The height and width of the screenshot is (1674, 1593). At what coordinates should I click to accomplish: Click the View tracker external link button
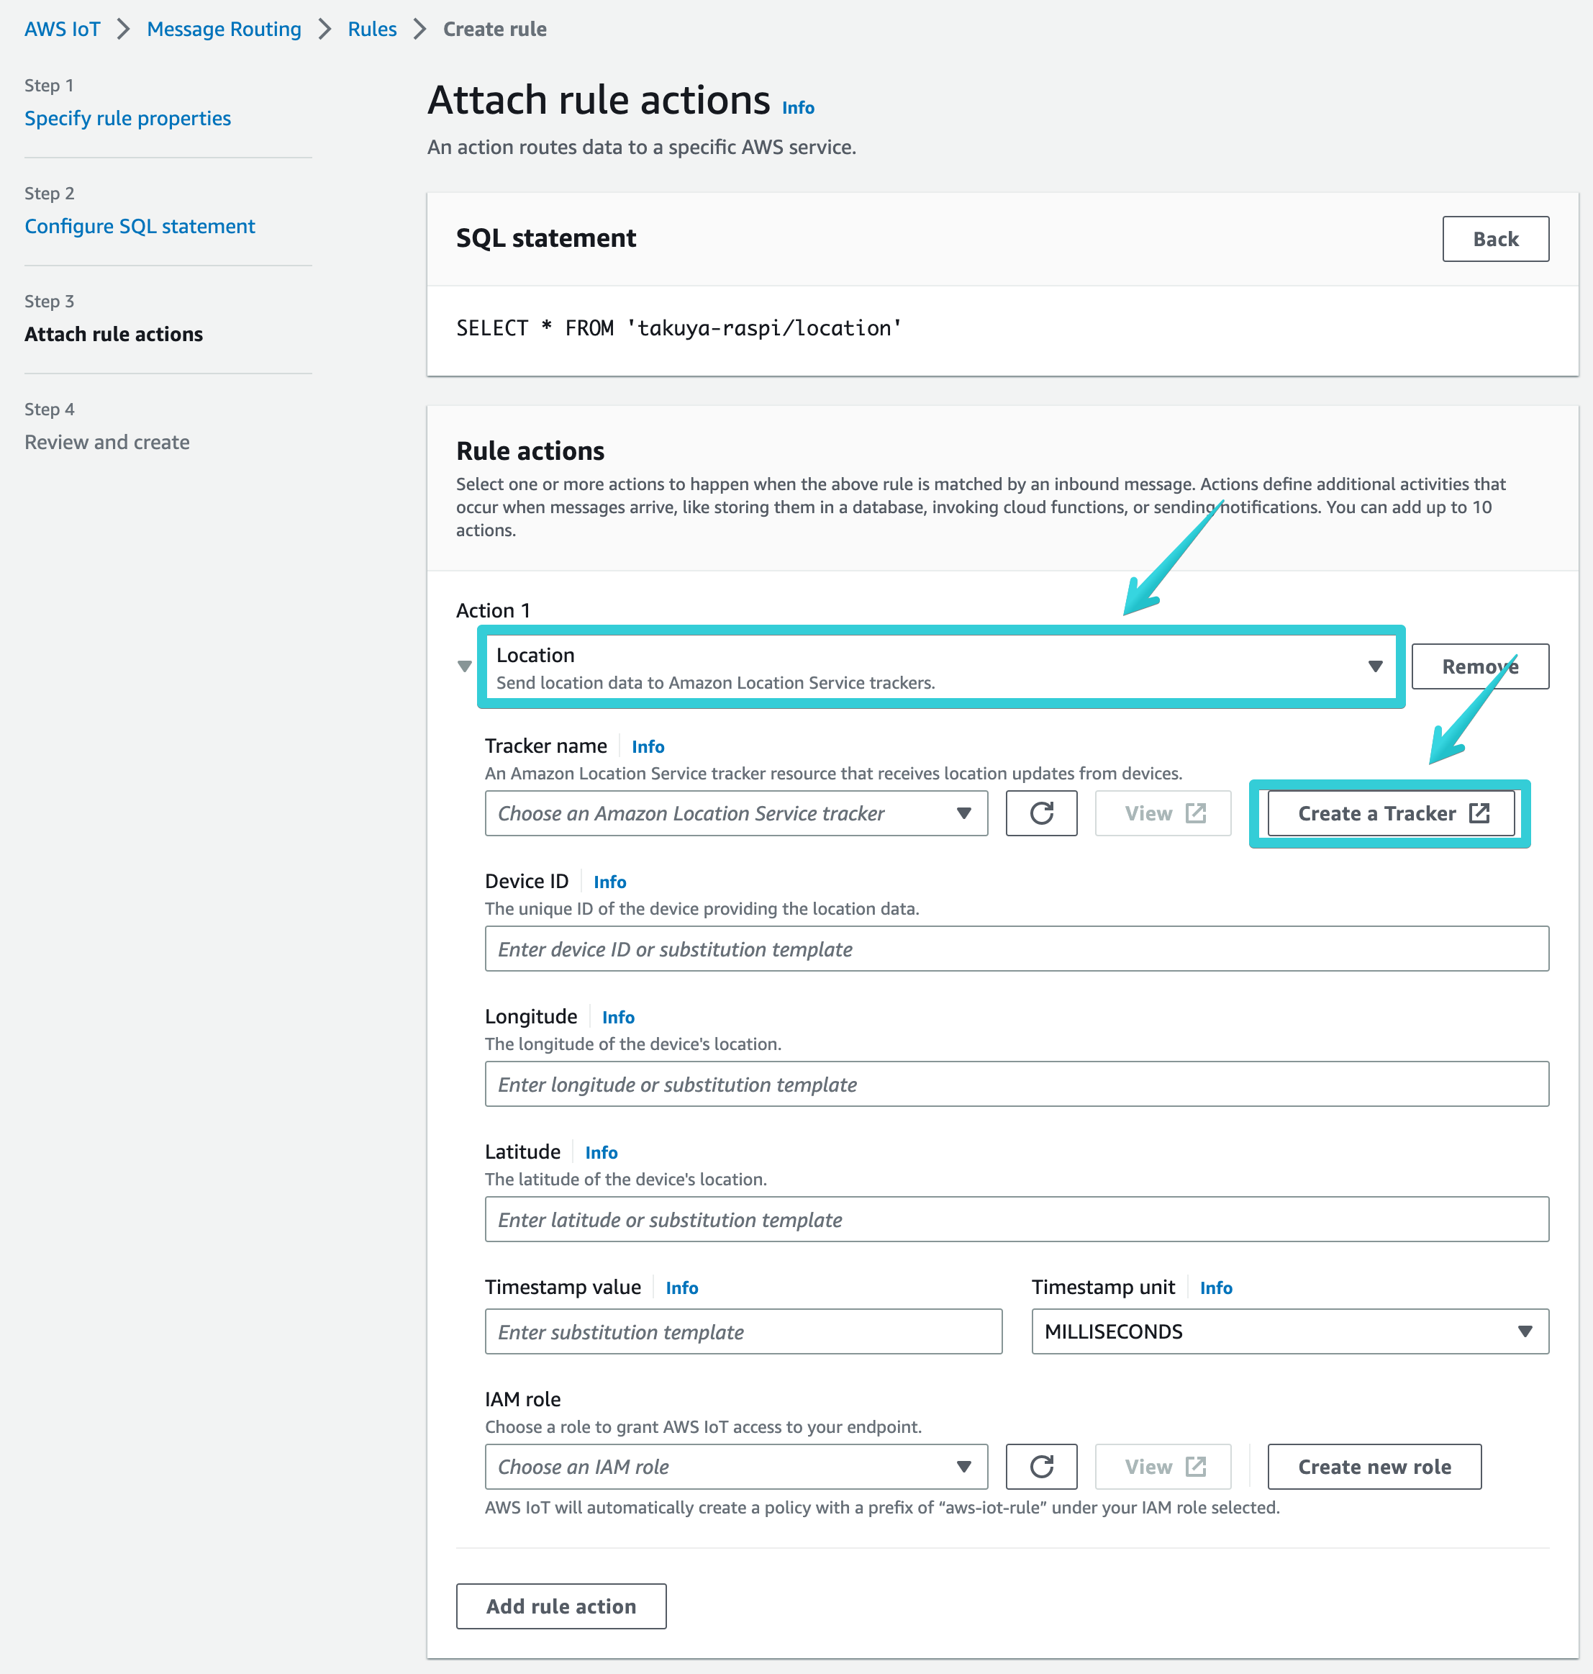coord(1163,813)
